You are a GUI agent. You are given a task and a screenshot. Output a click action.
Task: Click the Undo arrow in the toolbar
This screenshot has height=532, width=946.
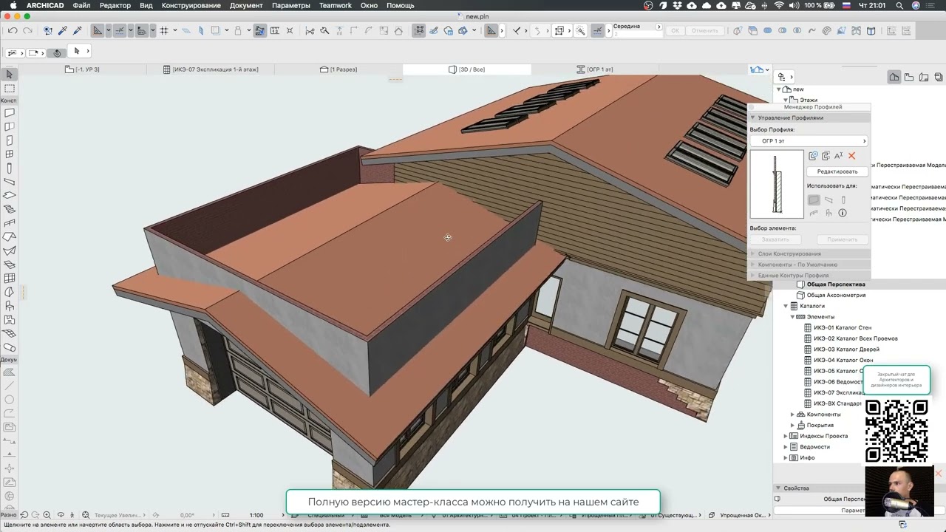point(13,30)
